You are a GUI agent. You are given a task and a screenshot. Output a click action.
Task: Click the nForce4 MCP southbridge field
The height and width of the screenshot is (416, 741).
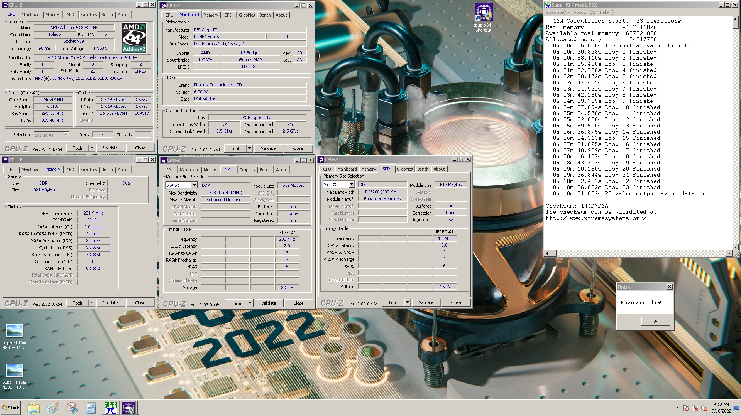coord(250,60)
